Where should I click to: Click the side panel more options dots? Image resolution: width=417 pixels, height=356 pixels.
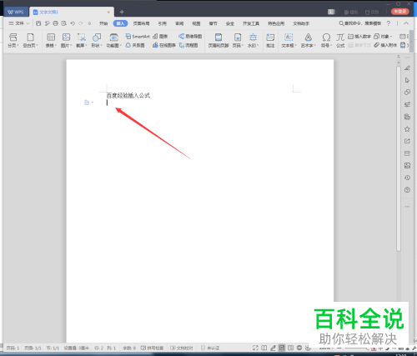(x=407, y=207)
